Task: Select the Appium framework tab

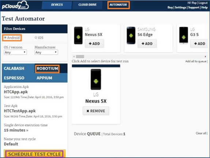Action: [x=44, y=78]
